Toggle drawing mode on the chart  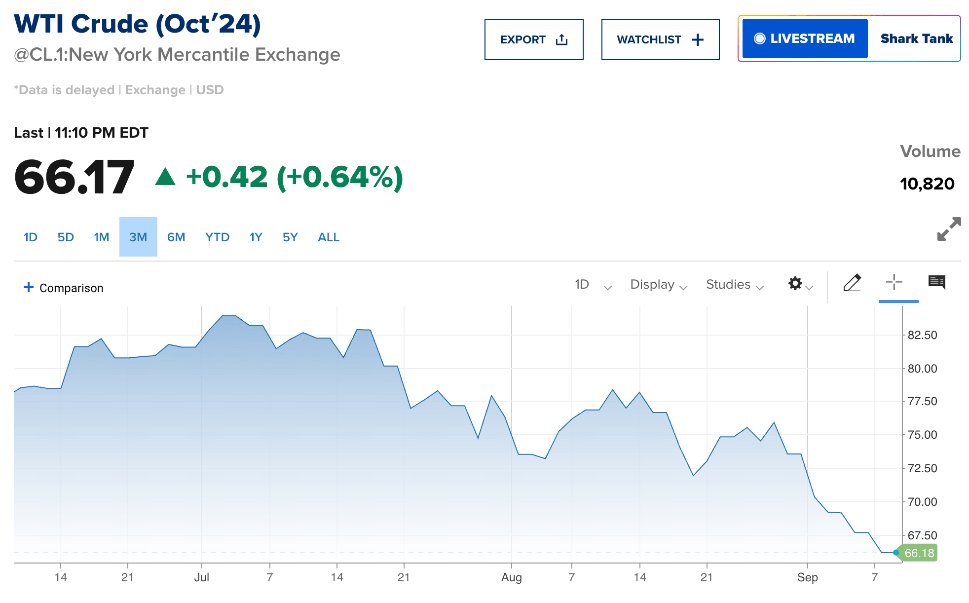[852, 283]
